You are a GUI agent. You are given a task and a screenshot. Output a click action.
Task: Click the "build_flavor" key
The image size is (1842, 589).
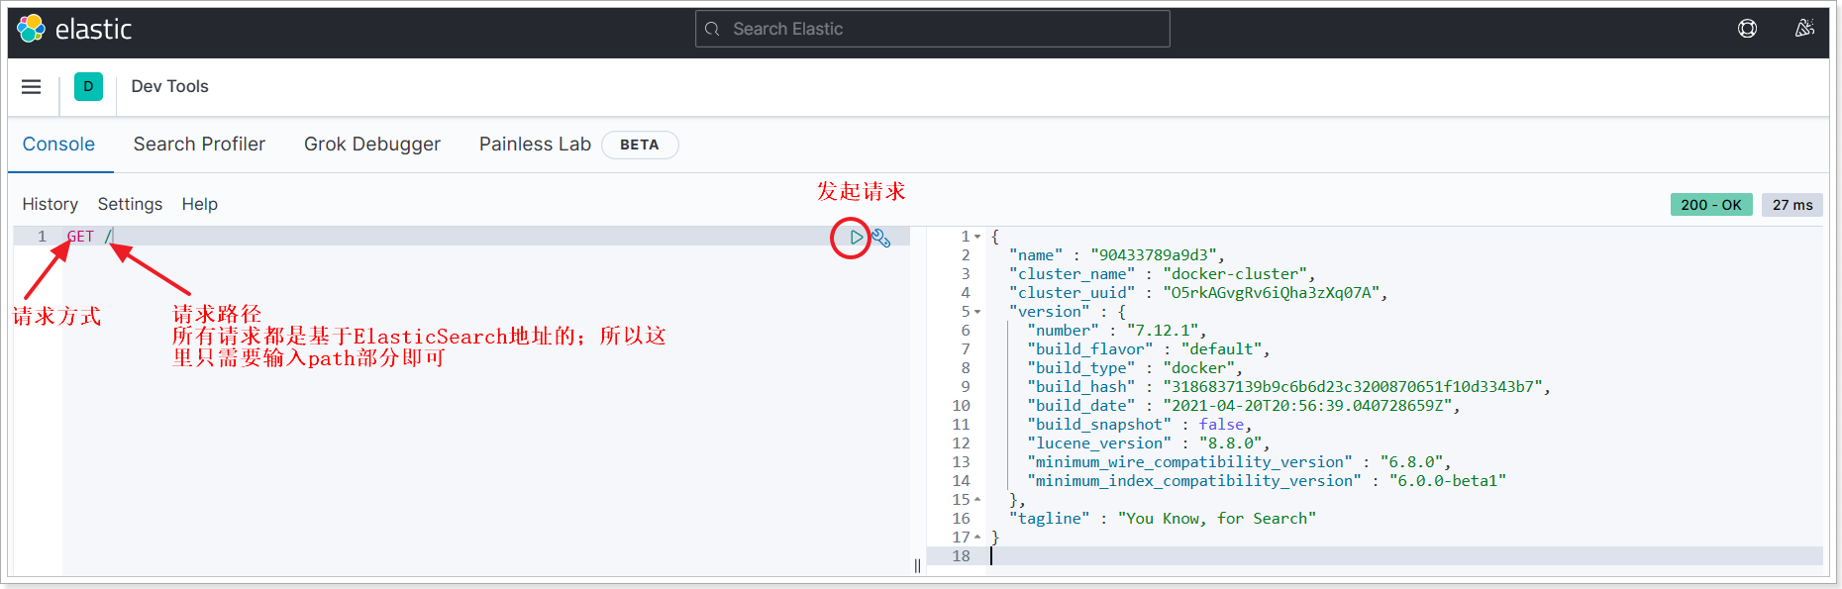point(1090,349)
